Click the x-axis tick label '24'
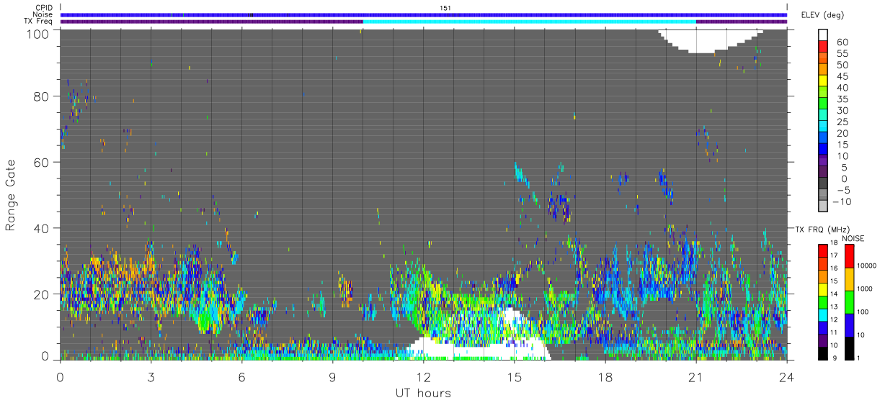Screen dimensions: 885x408 click(x=786, y=378)
